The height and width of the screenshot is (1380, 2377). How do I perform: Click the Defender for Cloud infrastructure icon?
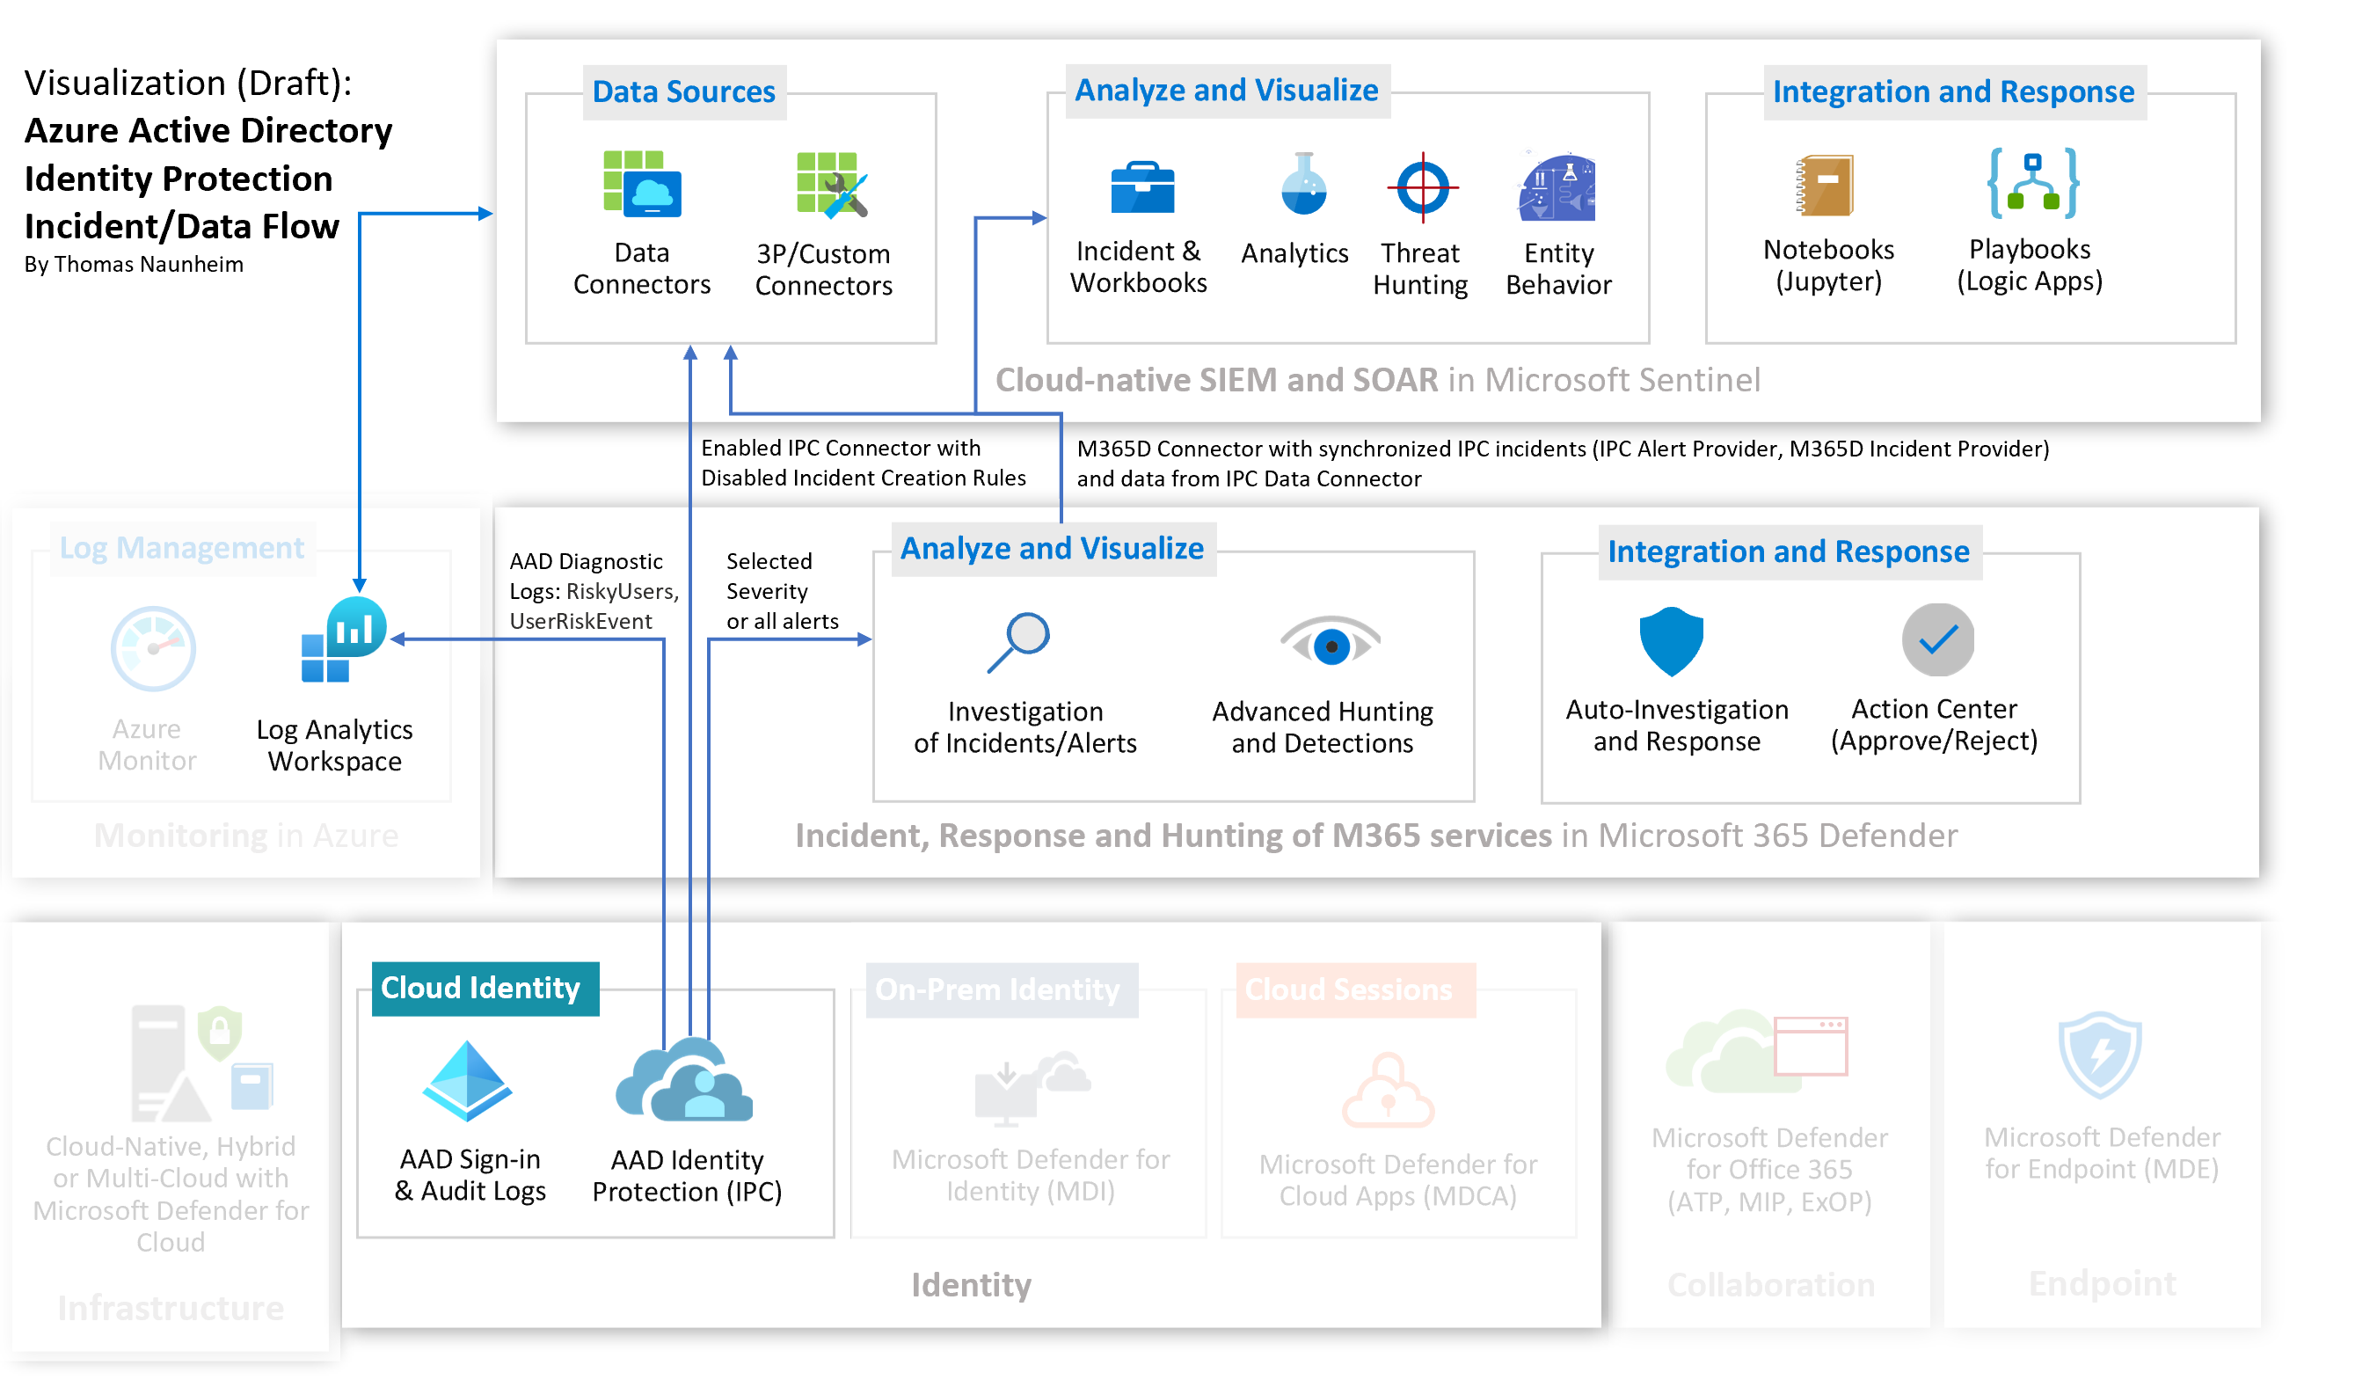tap(202, 1063)
